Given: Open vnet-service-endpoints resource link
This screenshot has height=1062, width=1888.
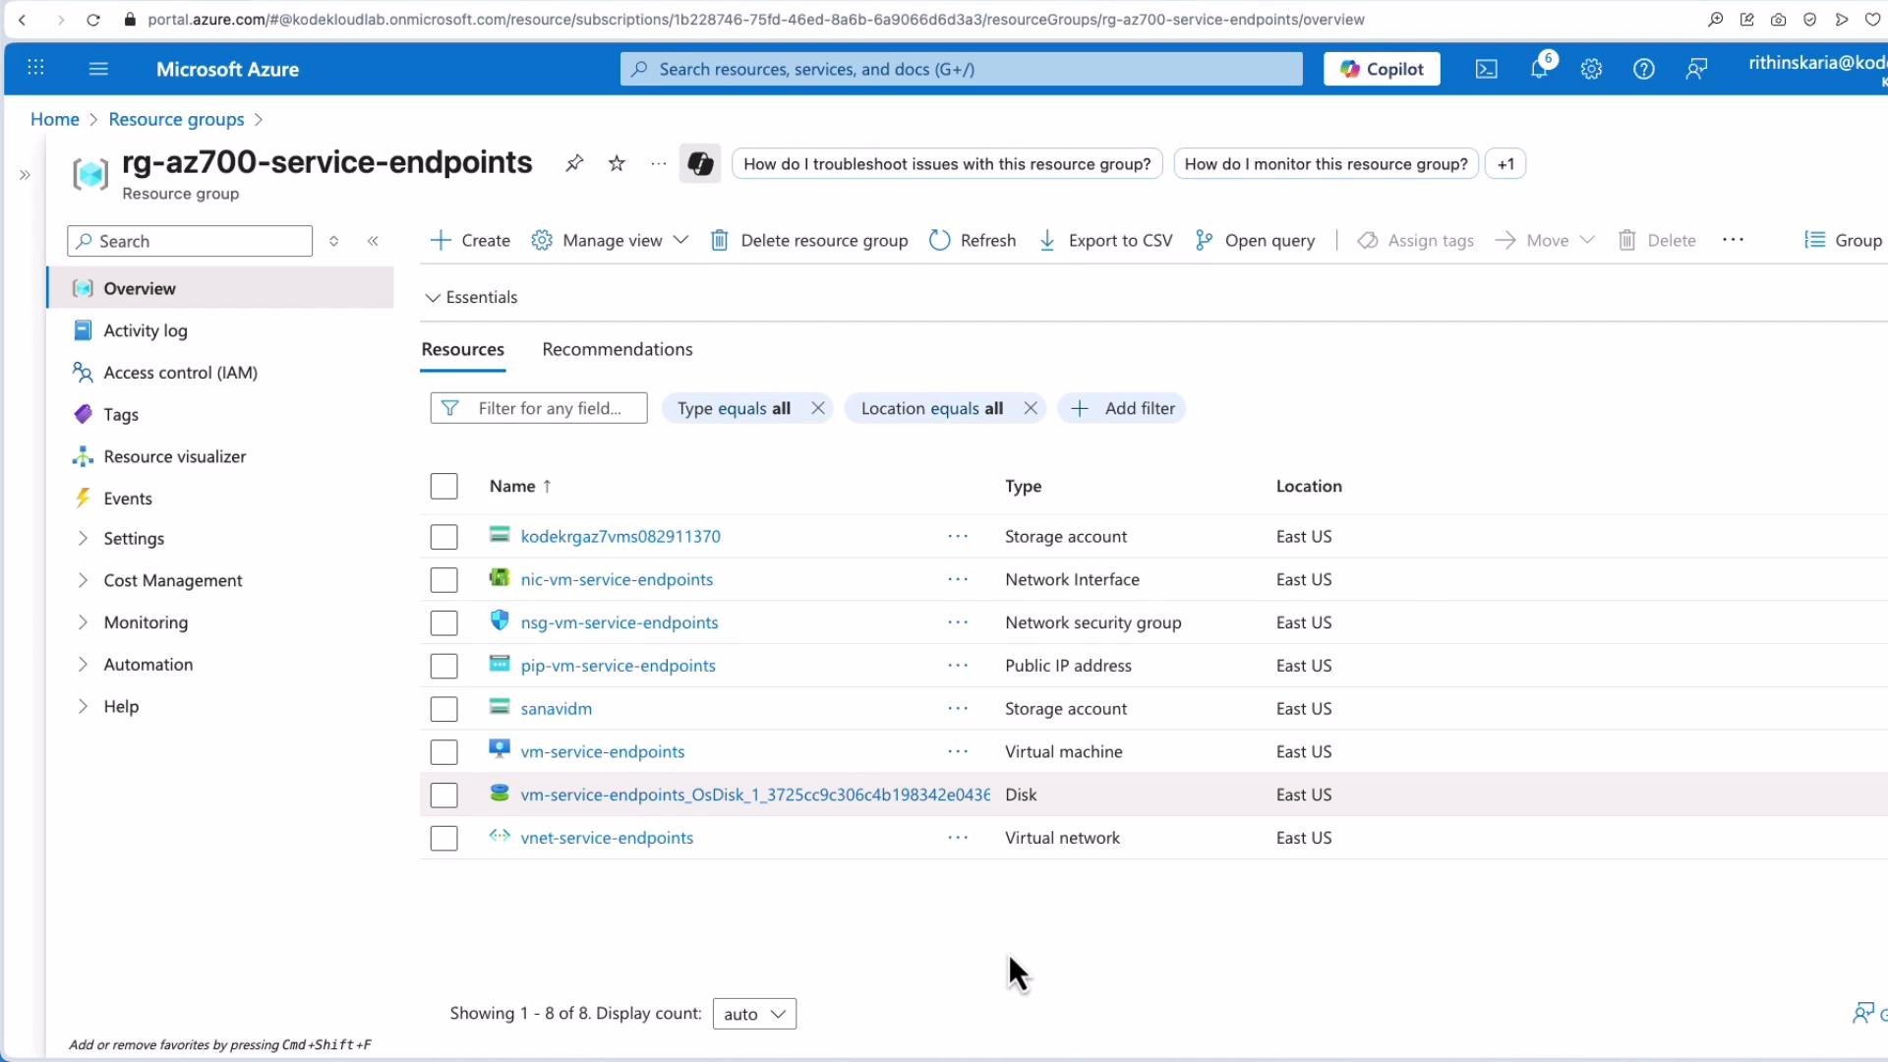Looking at the screenshot, I should [x=607, y=838].
